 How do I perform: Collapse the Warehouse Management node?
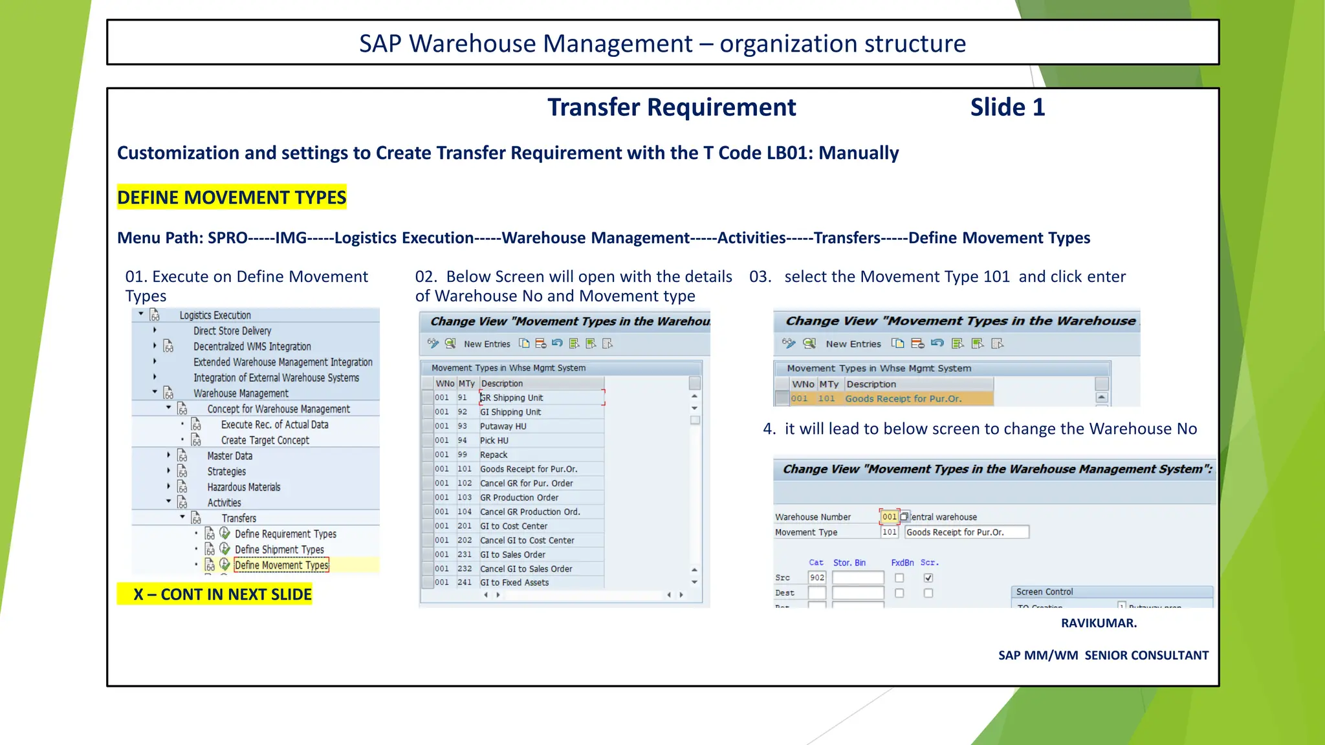pos(155,392)
